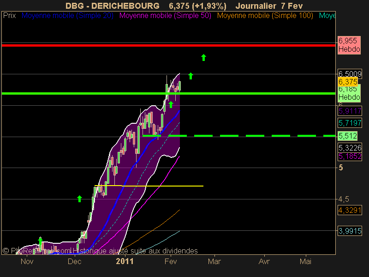Click the 'Avr' time axis label
Viewport: 369px width, 277px height.
coord(264,261)
